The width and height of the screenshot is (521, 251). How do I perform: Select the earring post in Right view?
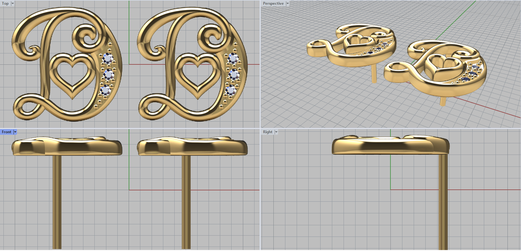click(443, 202)
